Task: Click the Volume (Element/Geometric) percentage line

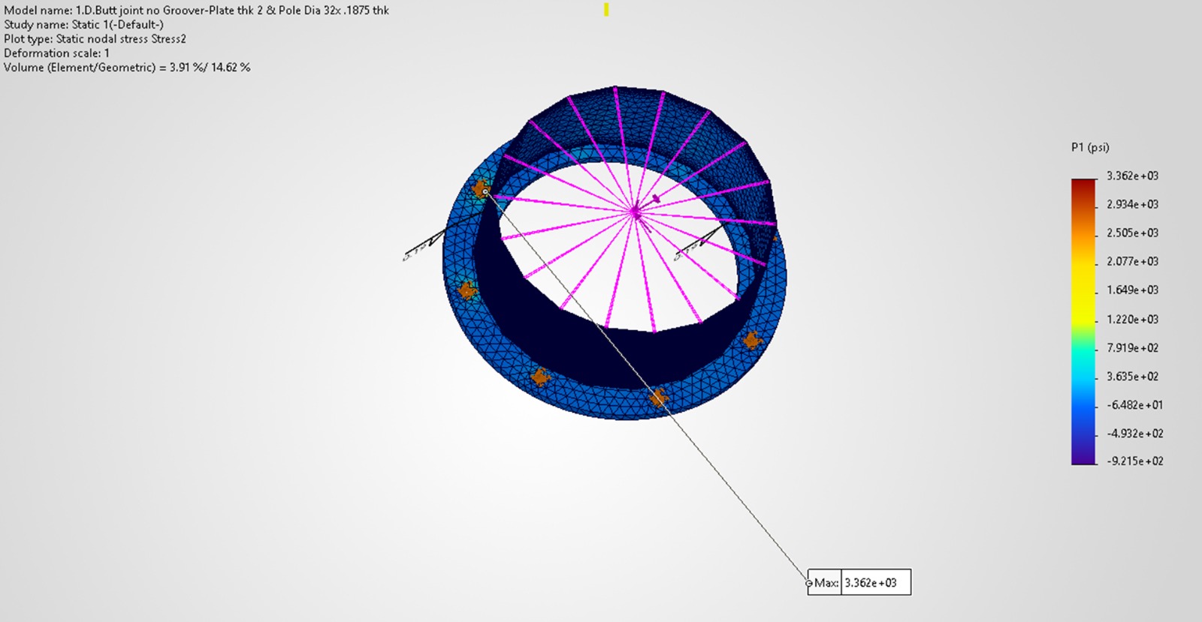Action: pyautogui.click(x=127, y=68)
